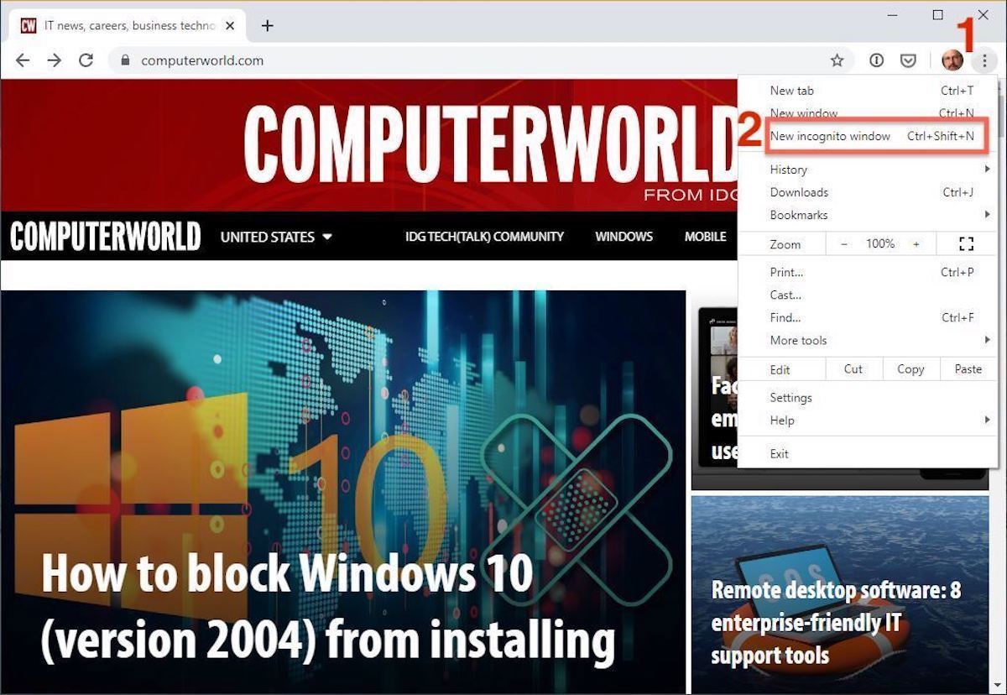Enter fullscreen mode from Zoom row

click(966, 244)
